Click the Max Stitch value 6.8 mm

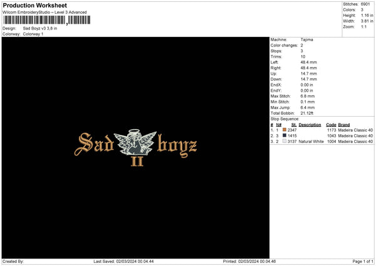[308, 96]
